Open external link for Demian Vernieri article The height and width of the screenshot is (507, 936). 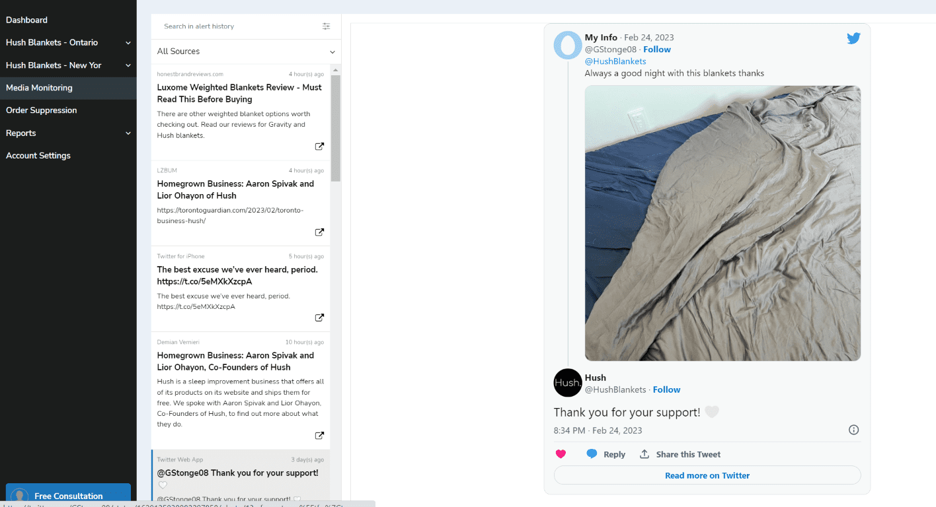coord(319,436)
